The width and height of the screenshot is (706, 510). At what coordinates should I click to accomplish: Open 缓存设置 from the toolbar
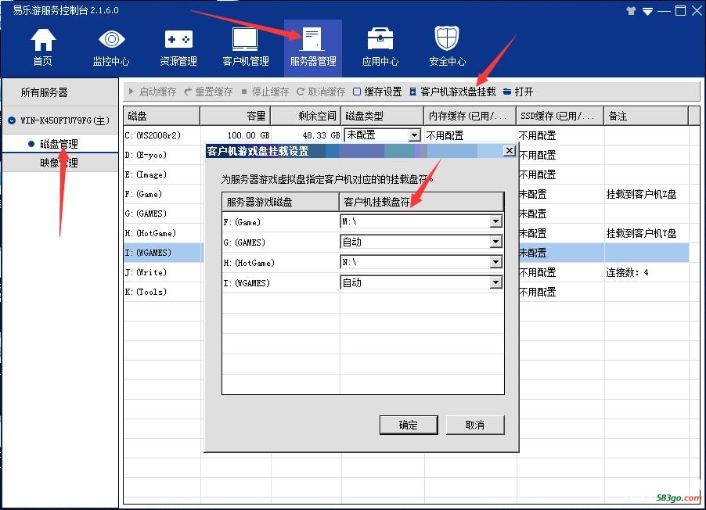(377, 92)
